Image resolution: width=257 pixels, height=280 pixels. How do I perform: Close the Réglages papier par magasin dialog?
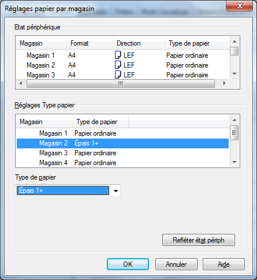click(239, 6)
